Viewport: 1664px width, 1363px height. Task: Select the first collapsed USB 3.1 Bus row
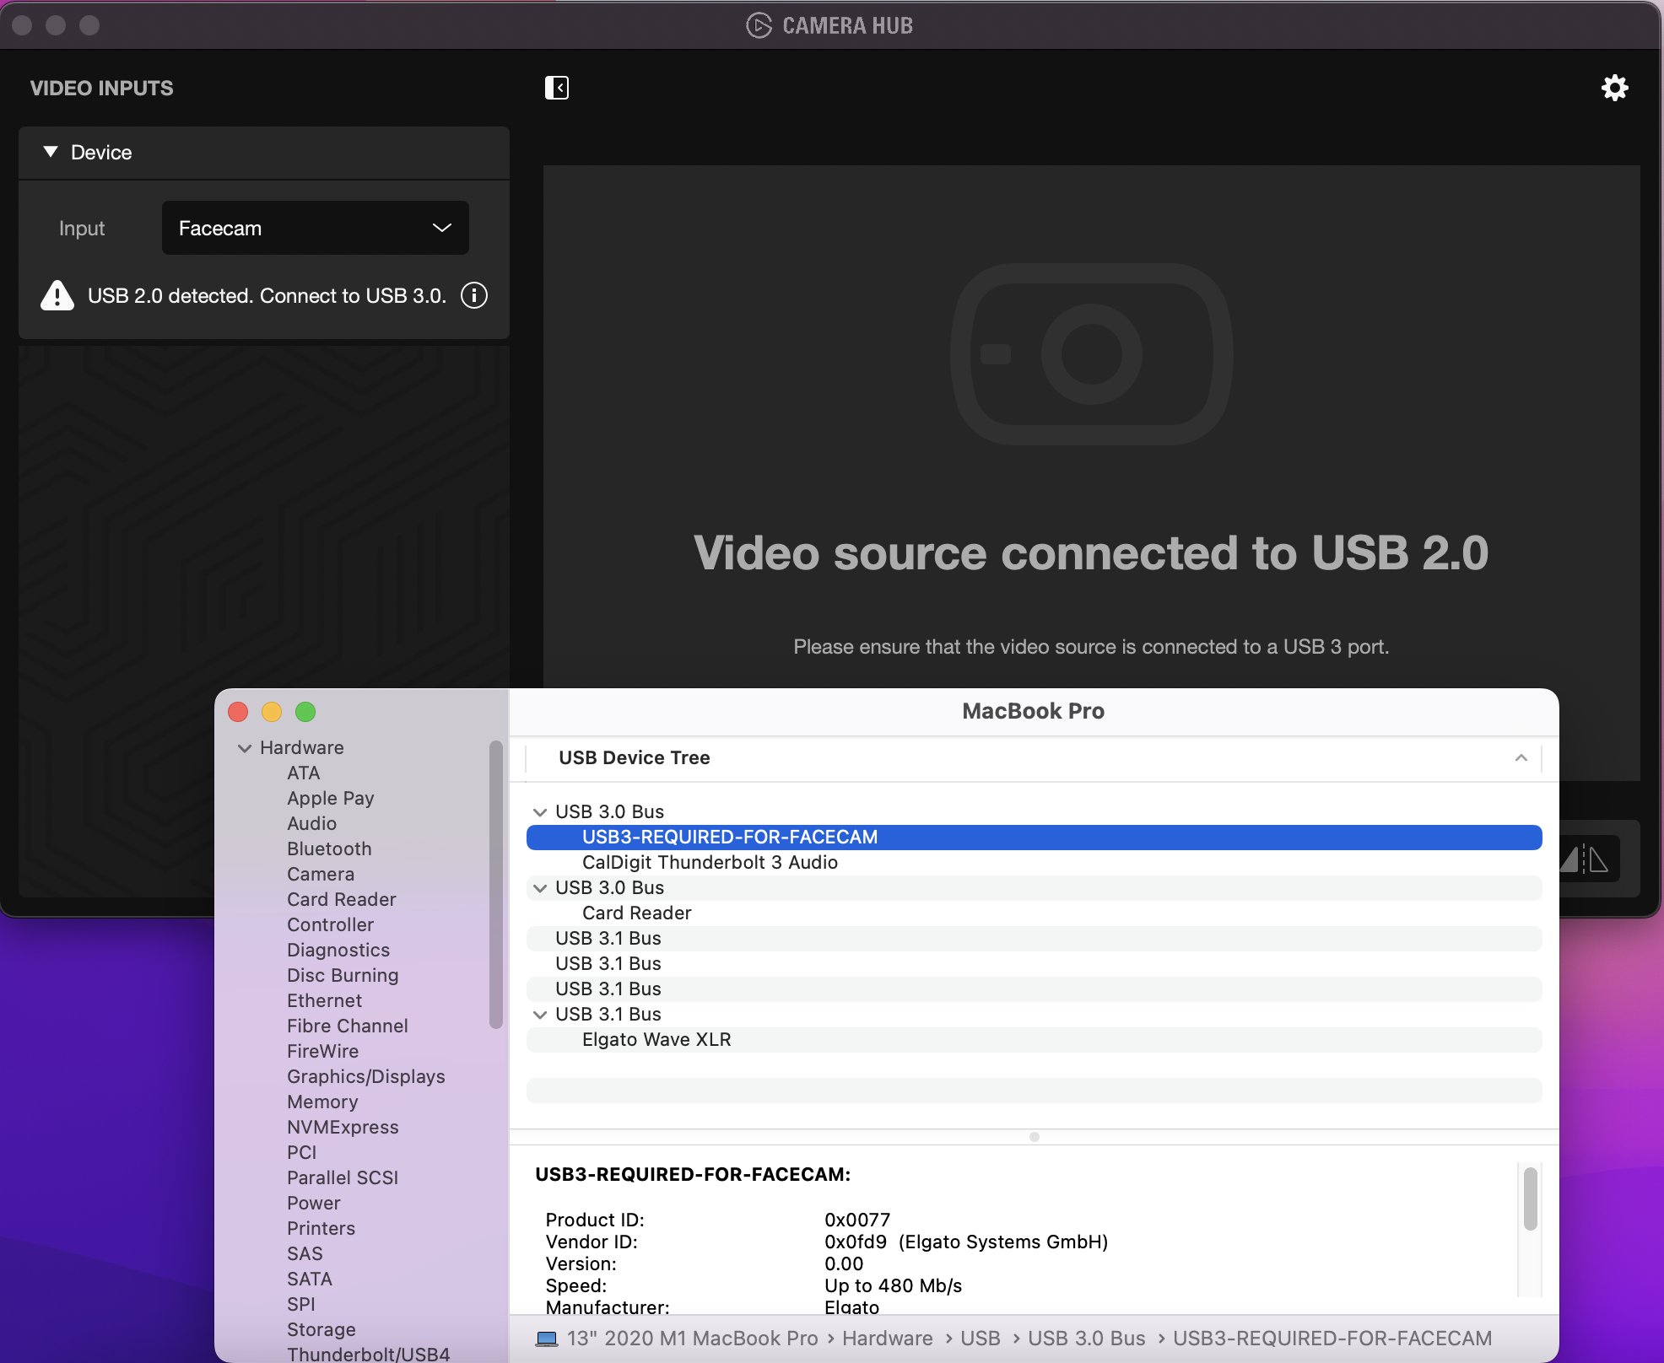click(x=1034, y=938)
